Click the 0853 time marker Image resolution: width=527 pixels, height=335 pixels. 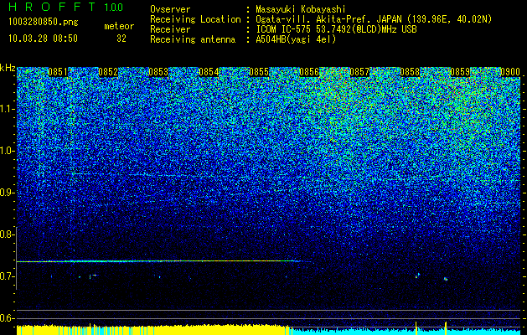coord(158,72)
